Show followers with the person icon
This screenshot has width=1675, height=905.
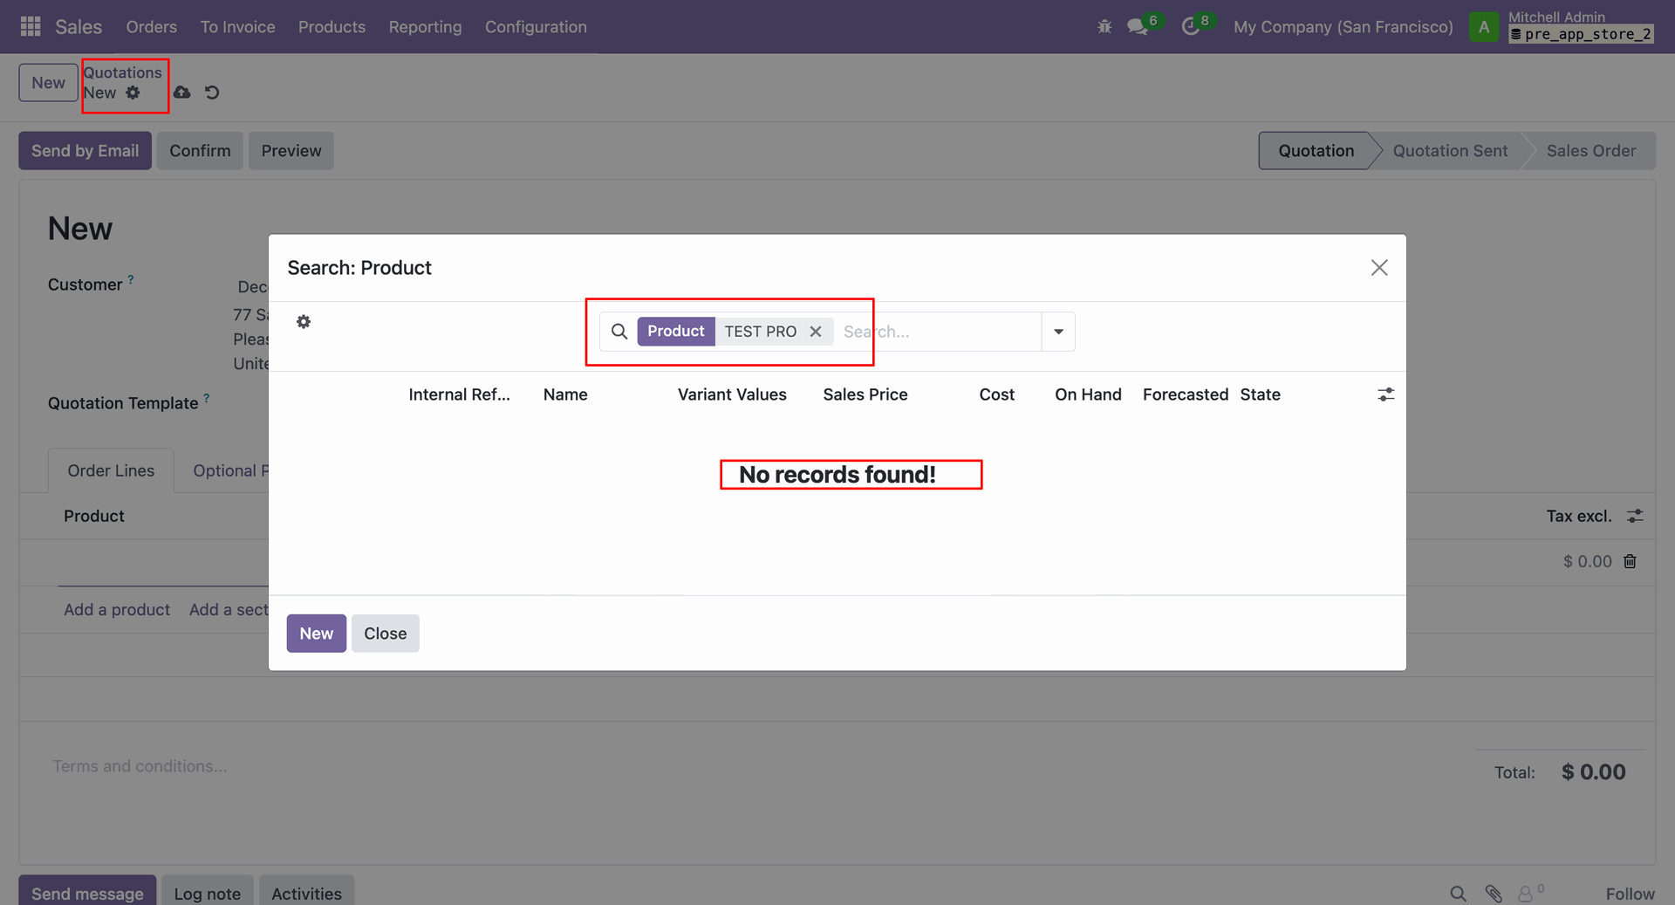click(1526, 894)
